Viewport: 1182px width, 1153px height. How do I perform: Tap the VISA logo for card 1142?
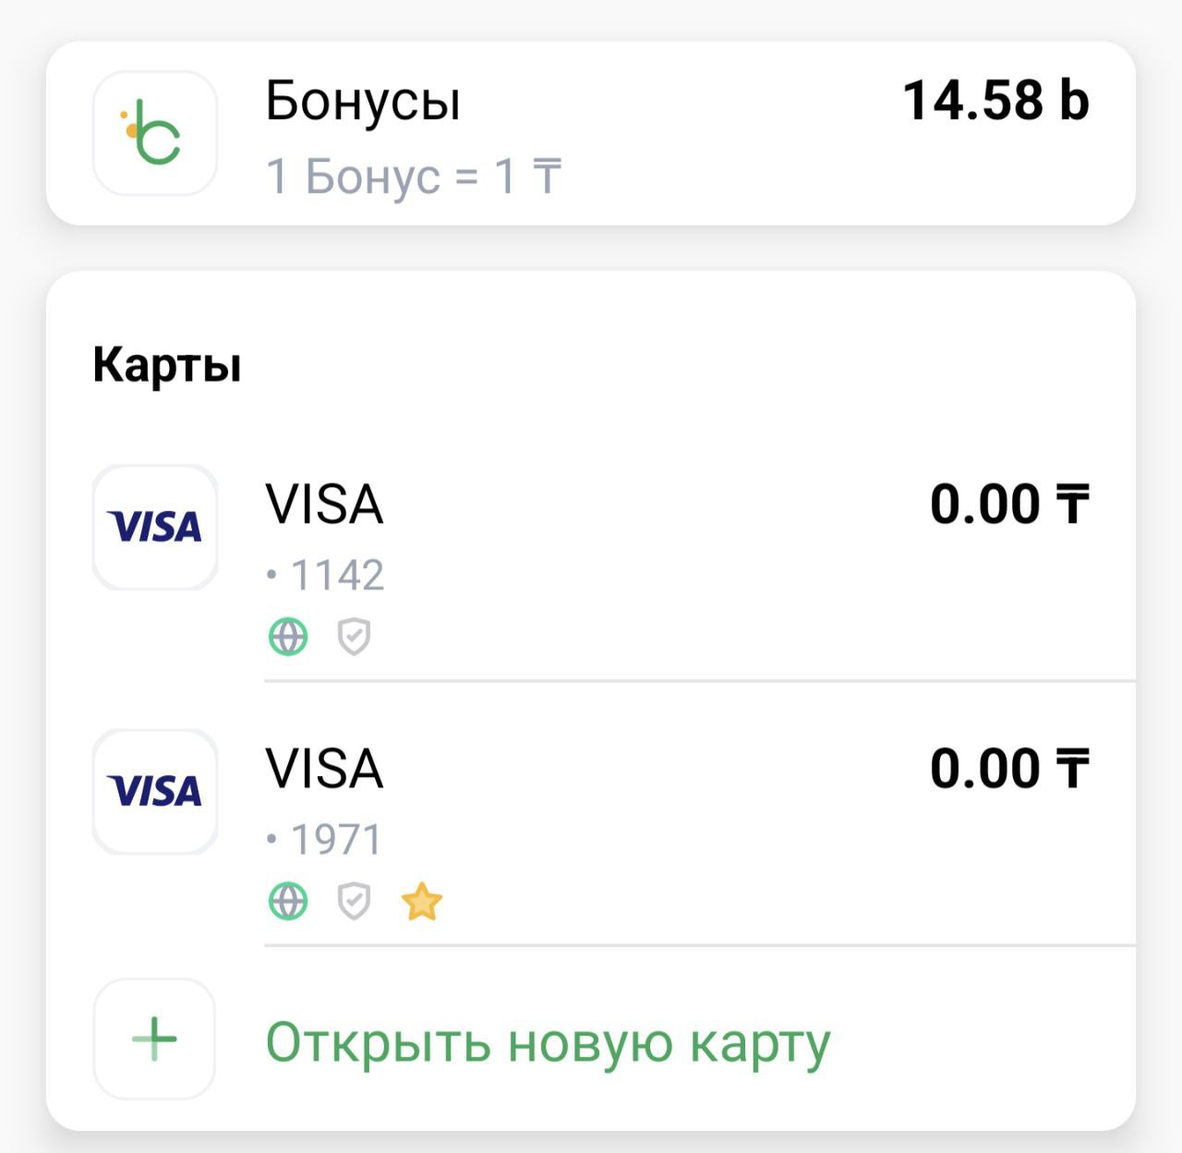click(x=155, y=528)
